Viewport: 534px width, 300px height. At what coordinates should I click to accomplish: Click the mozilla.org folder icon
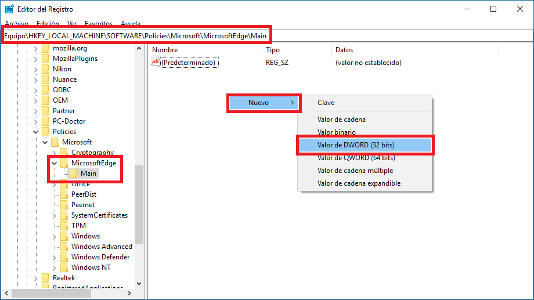point(45,48)
